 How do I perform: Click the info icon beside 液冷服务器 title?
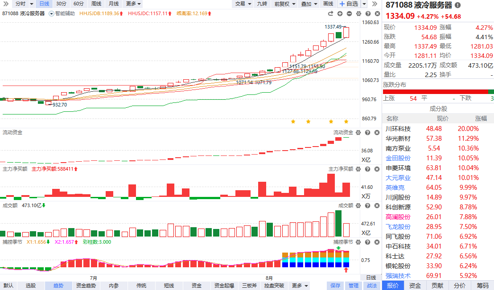click(x=458, y=6)
